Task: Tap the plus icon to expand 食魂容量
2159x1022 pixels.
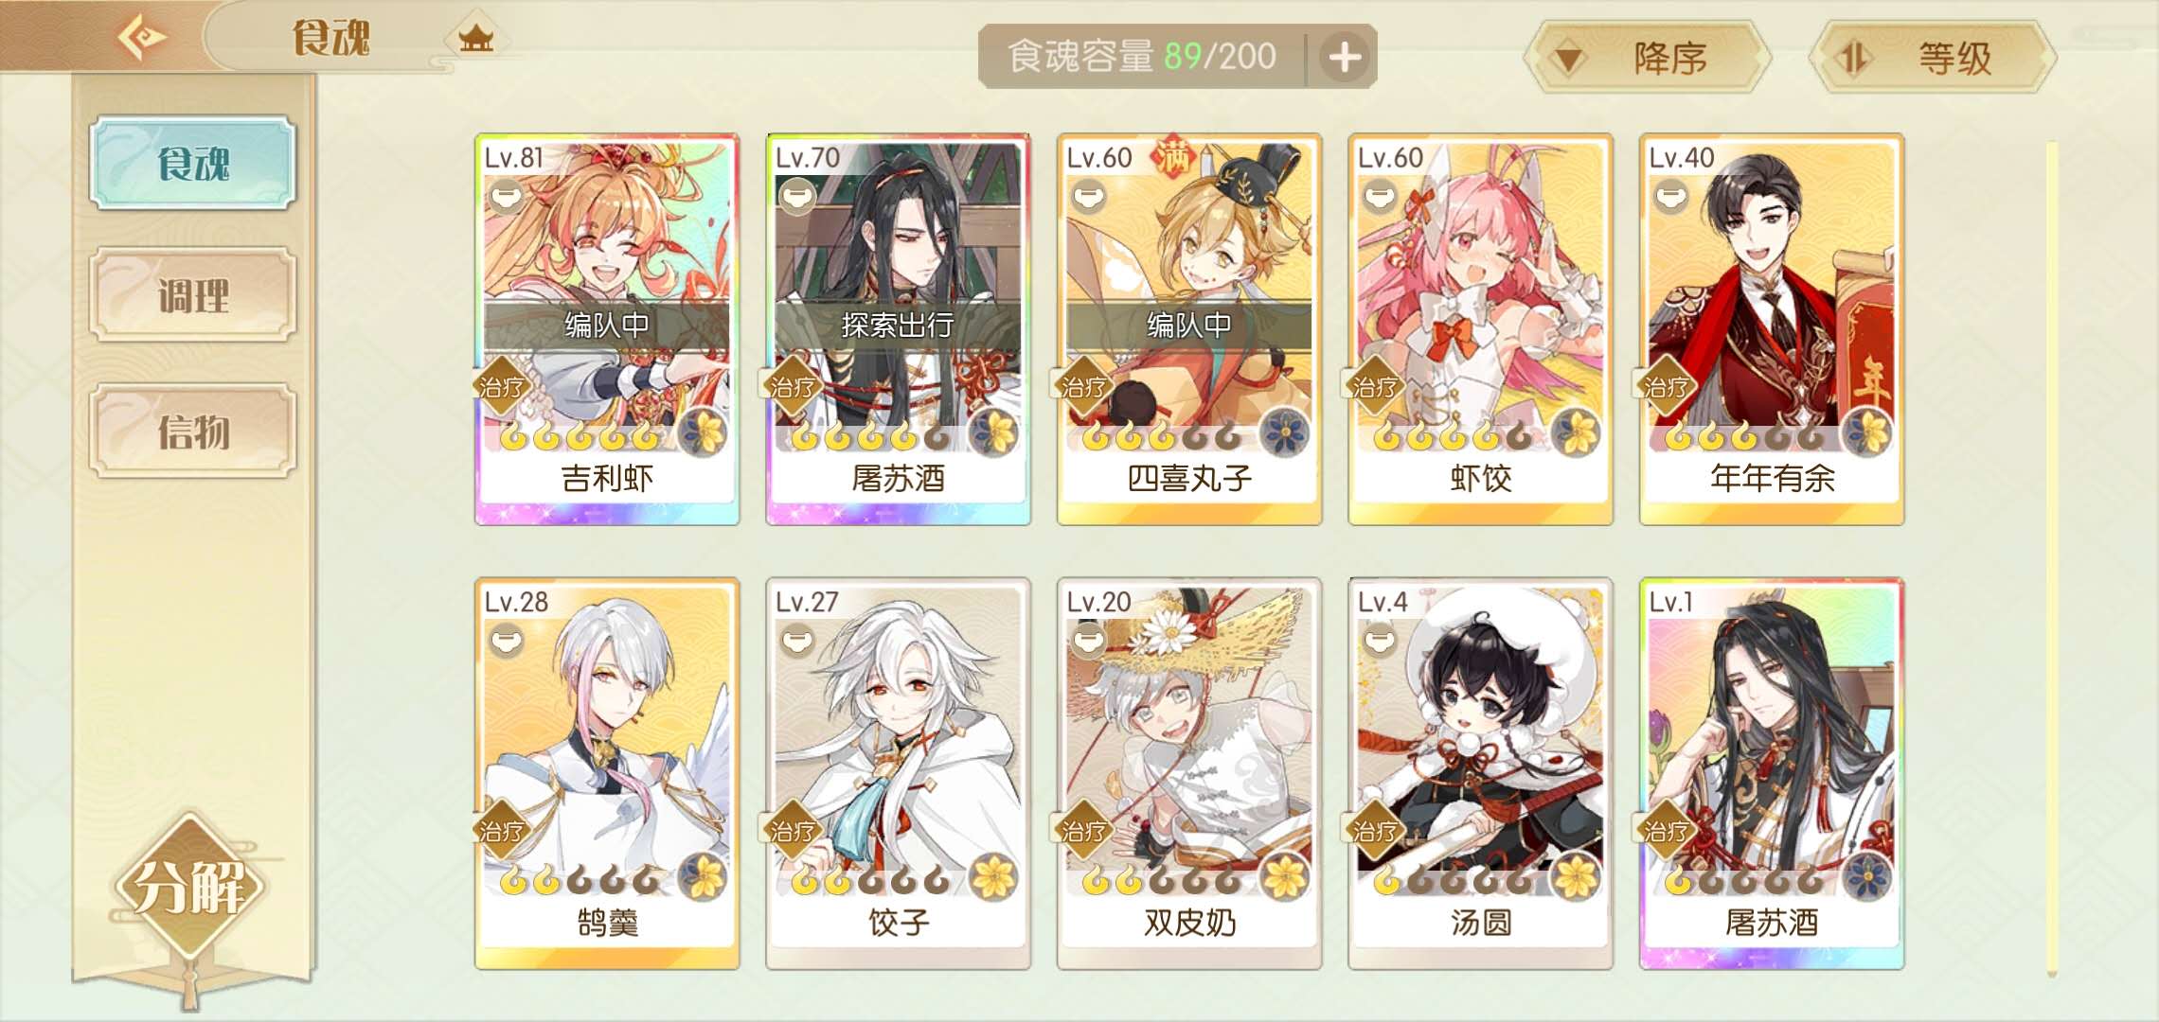Action: (x=1345, y=57)
